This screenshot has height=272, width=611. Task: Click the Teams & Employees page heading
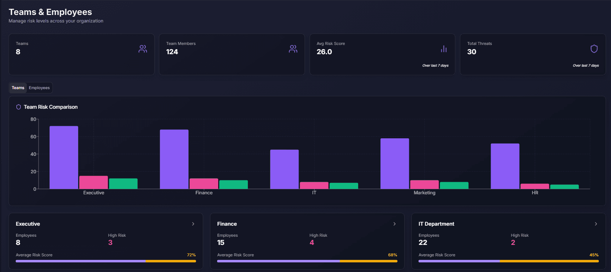tap(50, 12)
